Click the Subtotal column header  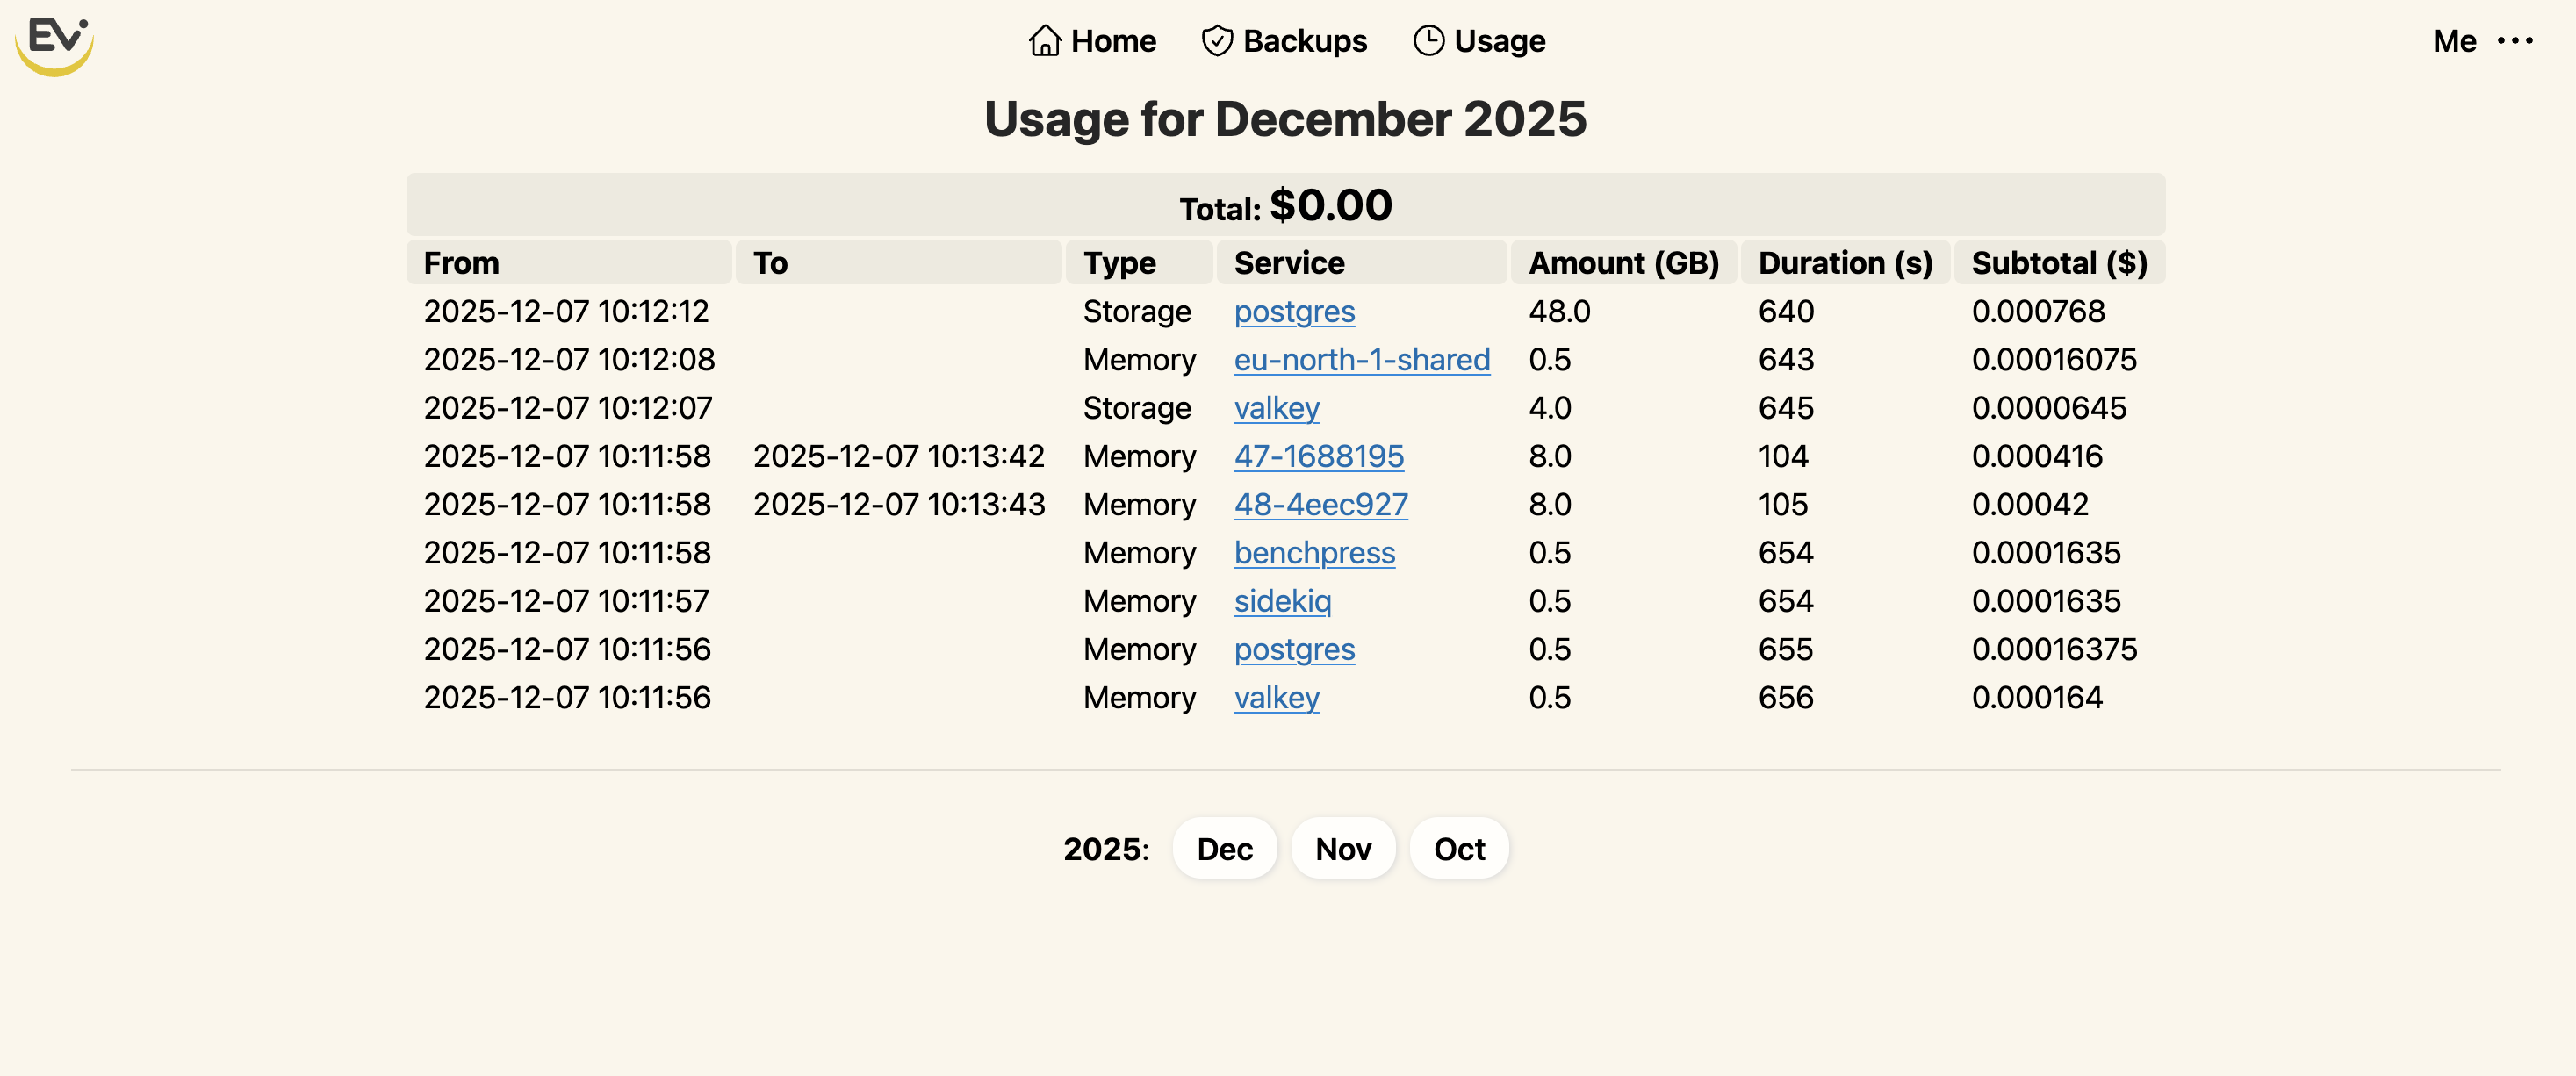point(2059,262)
